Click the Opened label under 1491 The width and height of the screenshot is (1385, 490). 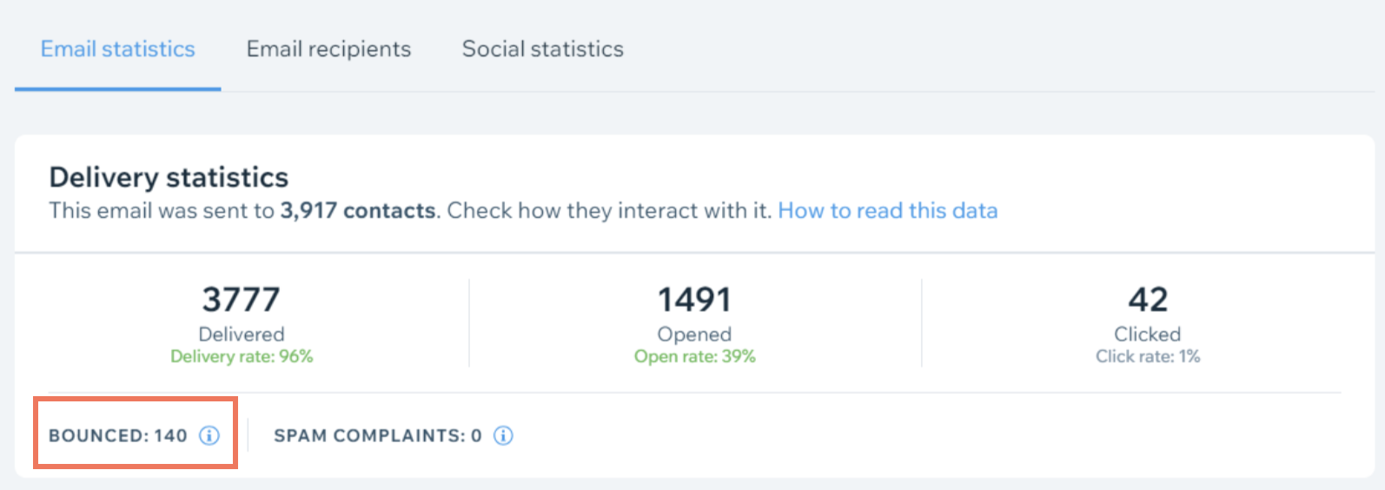click(x=694, y=334)
